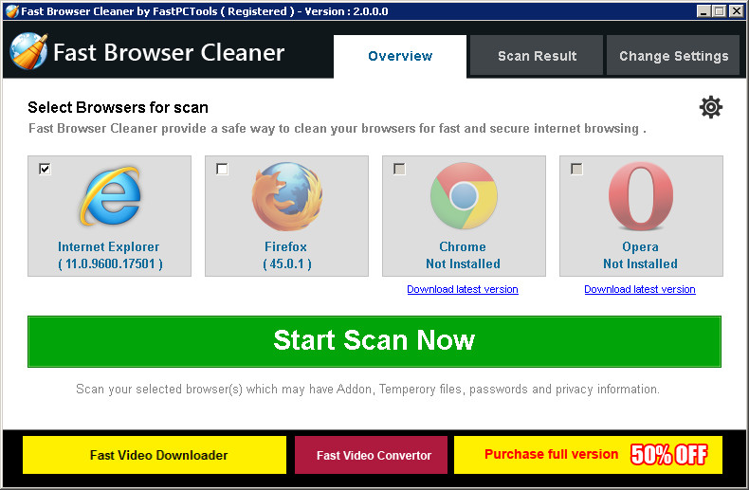Open Fast Video Convertor

coord(371,455)
